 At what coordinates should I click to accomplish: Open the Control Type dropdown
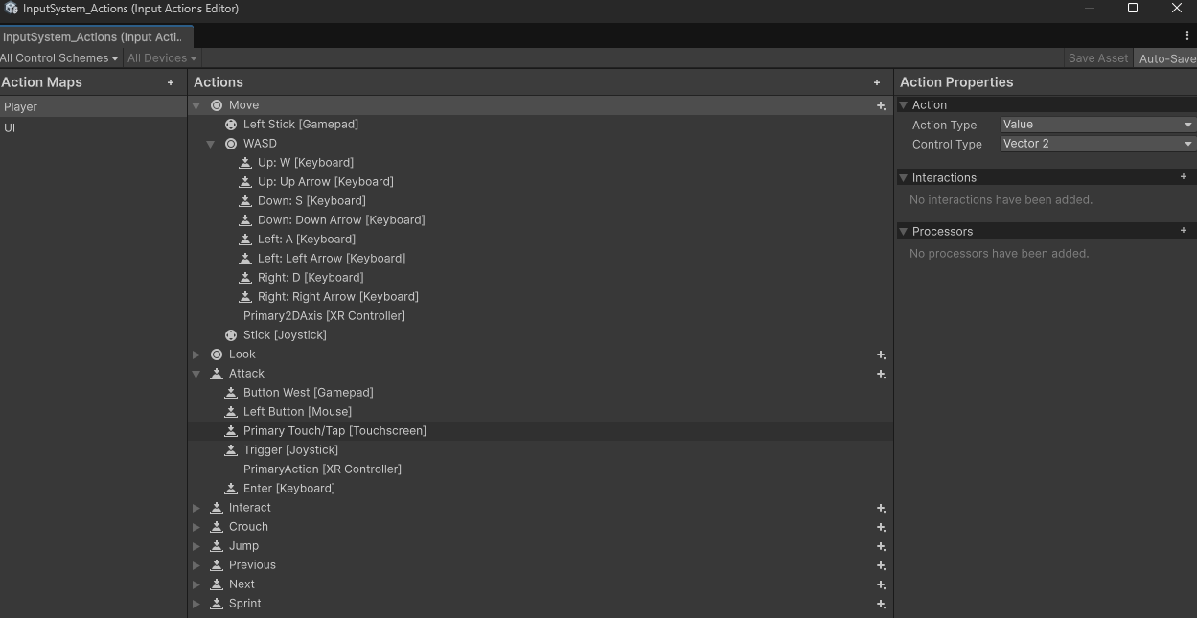click(x=1096, y=144)
